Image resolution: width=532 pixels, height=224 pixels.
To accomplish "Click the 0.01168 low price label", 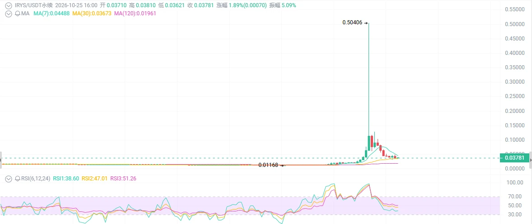I will [268, 165].
